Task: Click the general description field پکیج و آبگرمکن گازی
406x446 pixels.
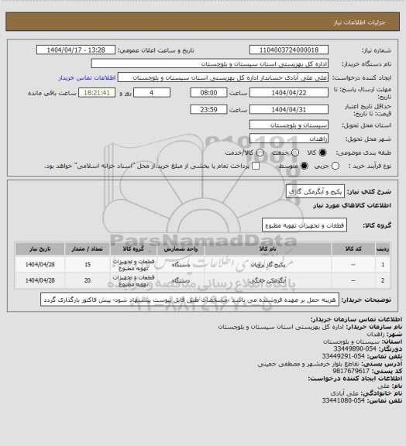Action: (315, 191)
